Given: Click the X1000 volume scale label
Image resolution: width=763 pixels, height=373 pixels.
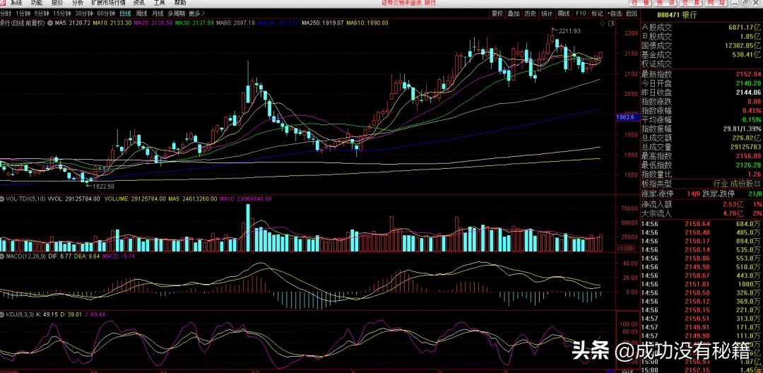Looking at the screenshot, I should click(625, 248).
